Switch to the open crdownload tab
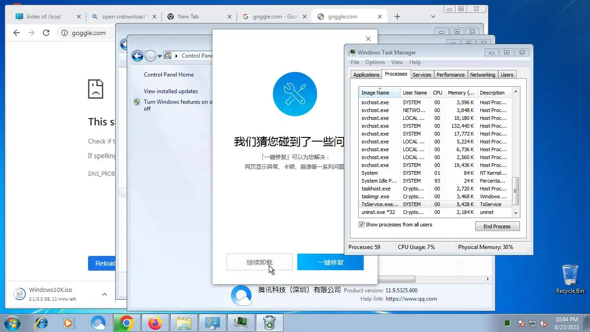The image size is (590, 332). click(x=124, y=17)
